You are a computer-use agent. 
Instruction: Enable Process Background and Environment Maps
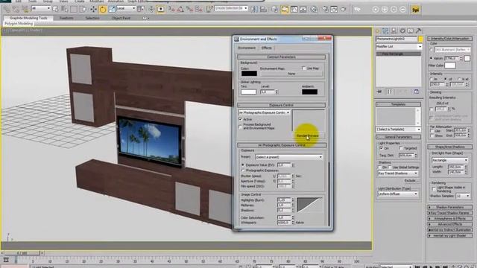click(x=240, y=127)
